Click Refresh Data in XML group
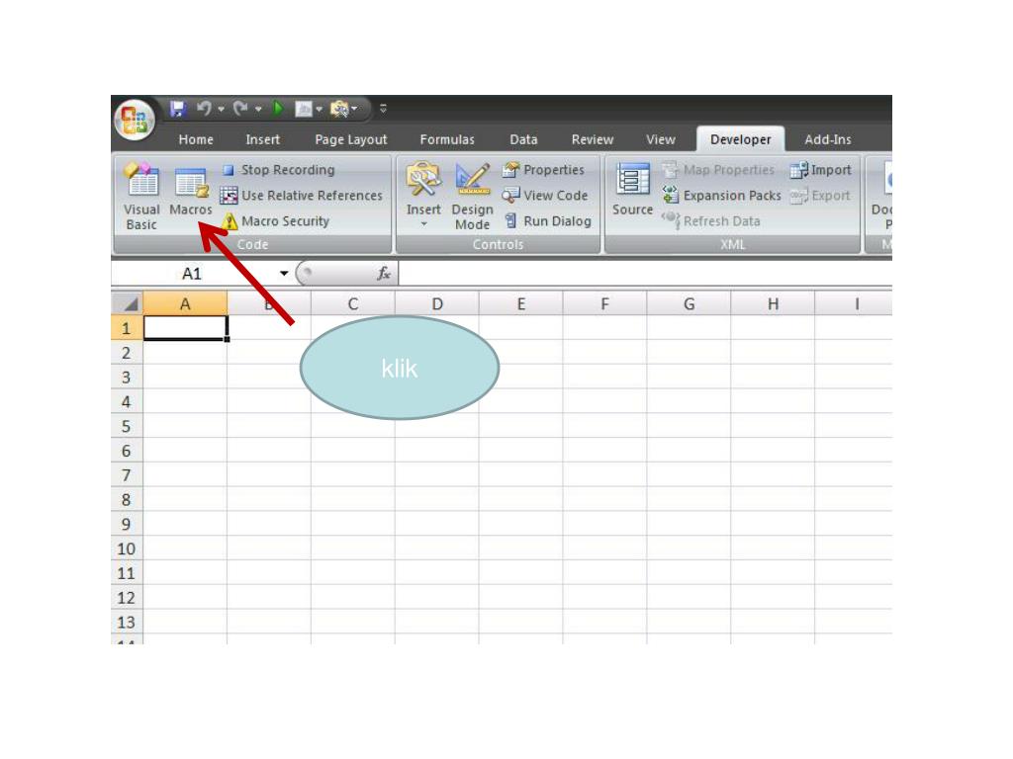 click(x=710, y=221)
